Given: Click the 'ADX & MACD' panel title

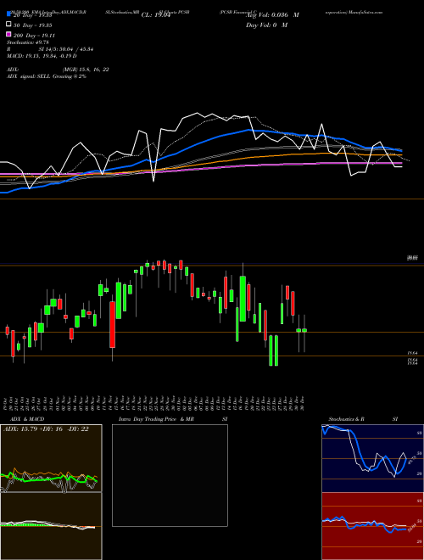Looking at the screenshot, I should point(27,419).
